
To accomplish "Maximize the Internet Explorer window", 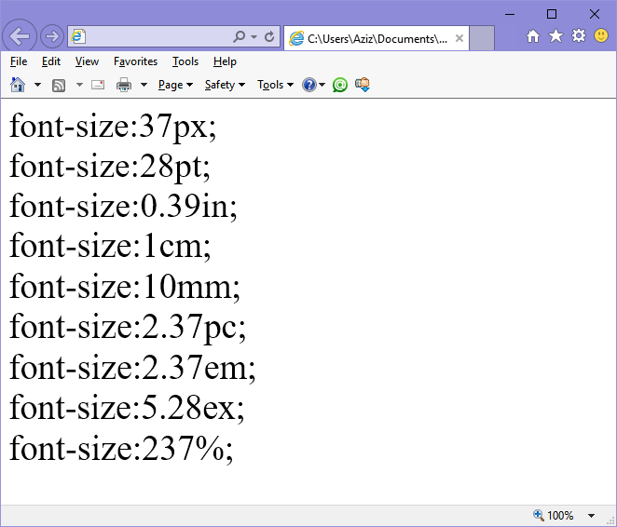I will (552, 14).
